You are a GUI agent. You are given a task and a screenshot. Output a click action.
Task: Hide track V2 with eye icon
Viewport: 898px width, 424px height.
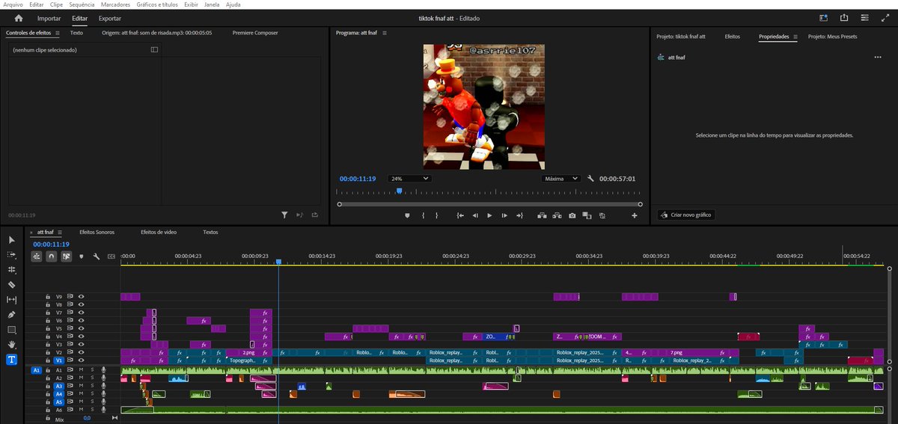[82, 352]
